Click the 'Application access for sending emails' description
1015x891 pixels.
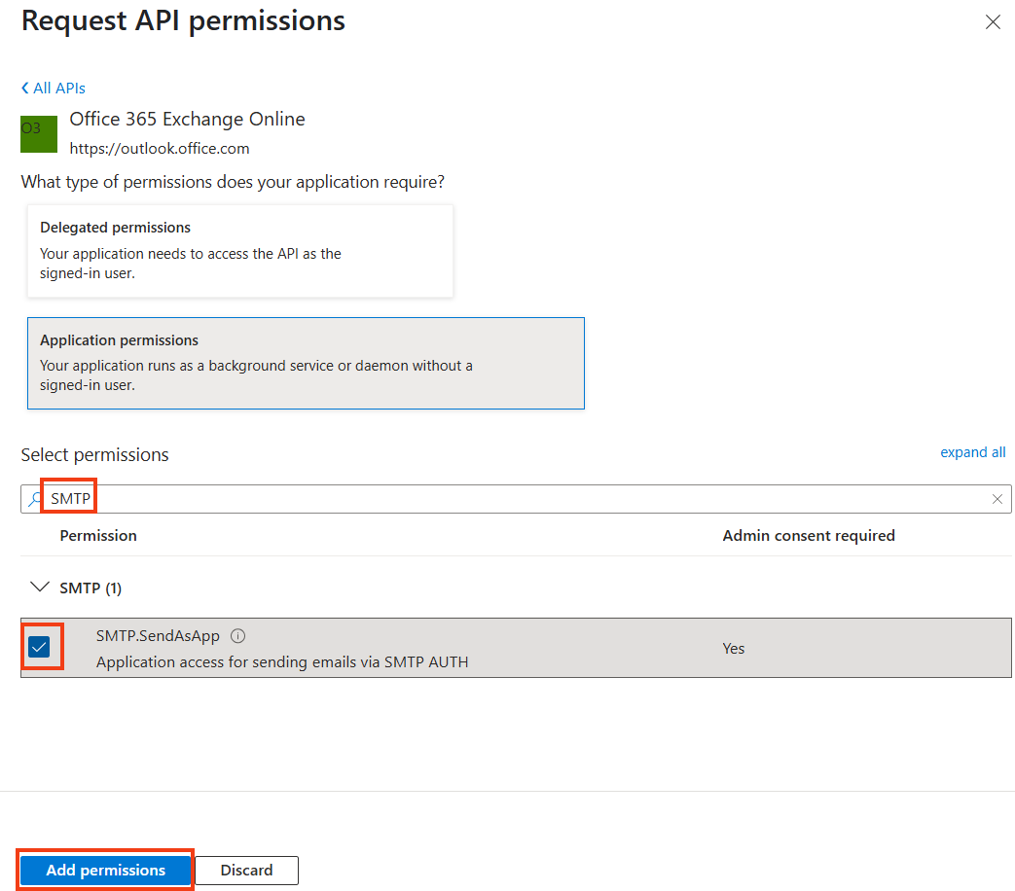282,662
